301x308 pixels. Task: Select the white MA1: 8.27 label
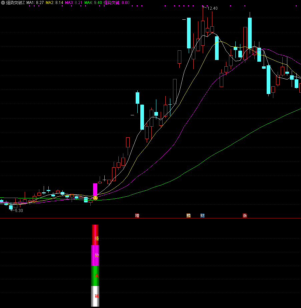(x=35, y=3)
